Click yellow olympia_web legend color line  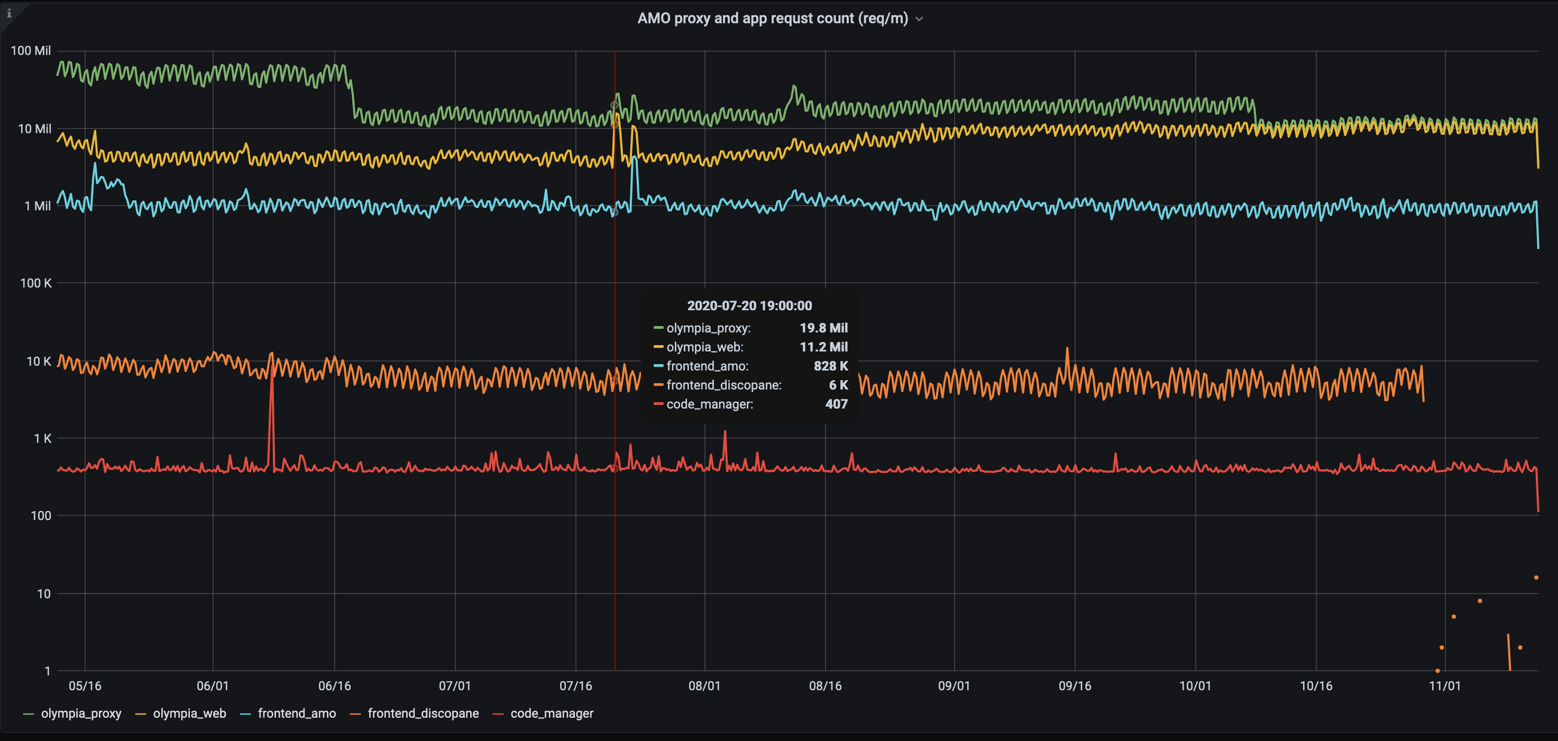140,714
